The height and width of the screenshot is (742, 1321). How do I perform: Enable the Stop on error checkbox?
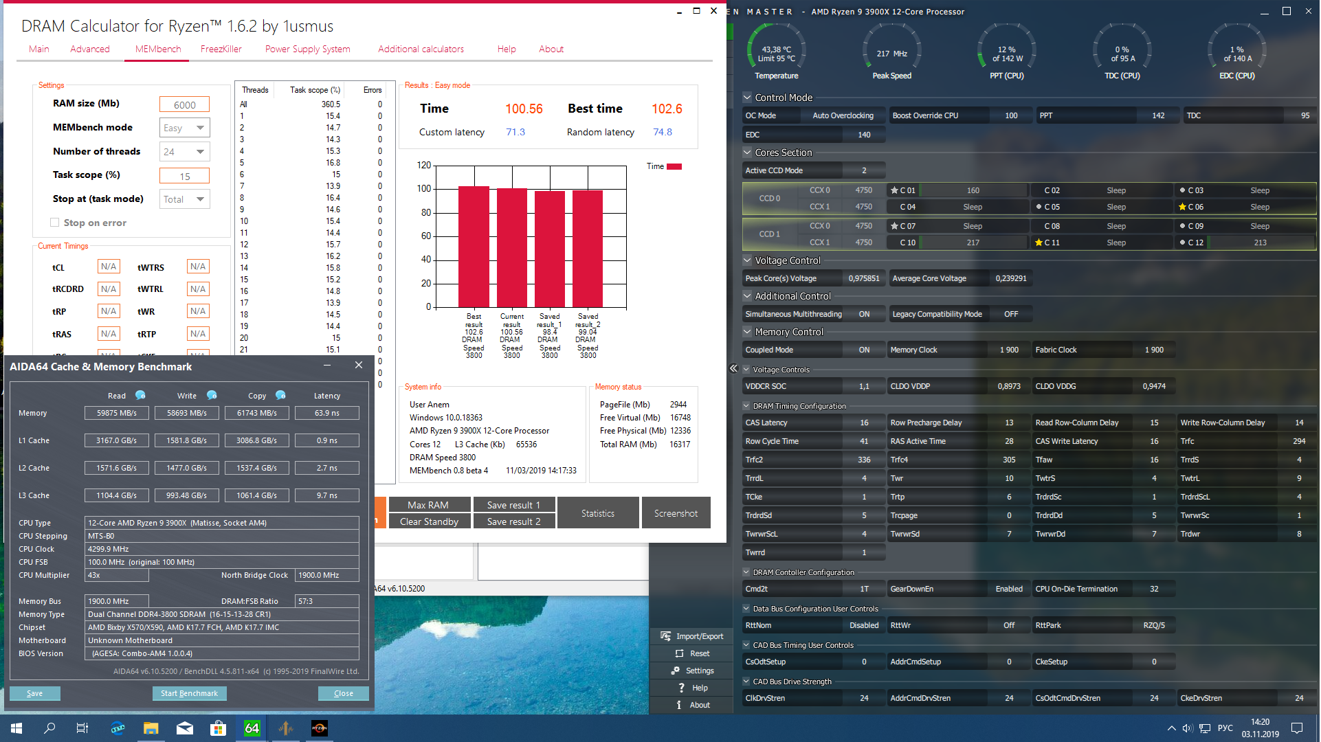(x=55, y=223)
